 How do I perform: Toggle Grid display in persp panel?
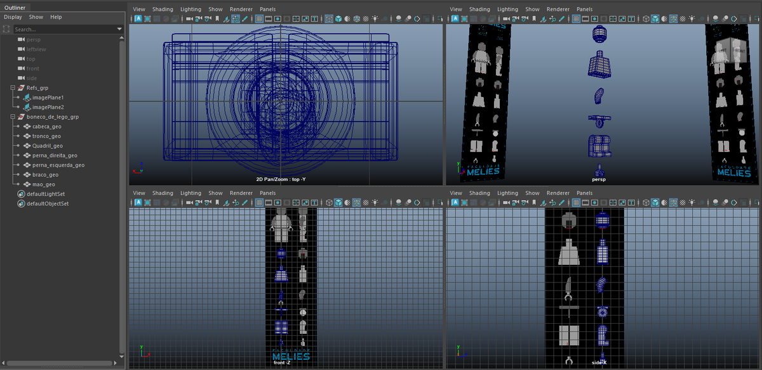[x=577, y=19]
